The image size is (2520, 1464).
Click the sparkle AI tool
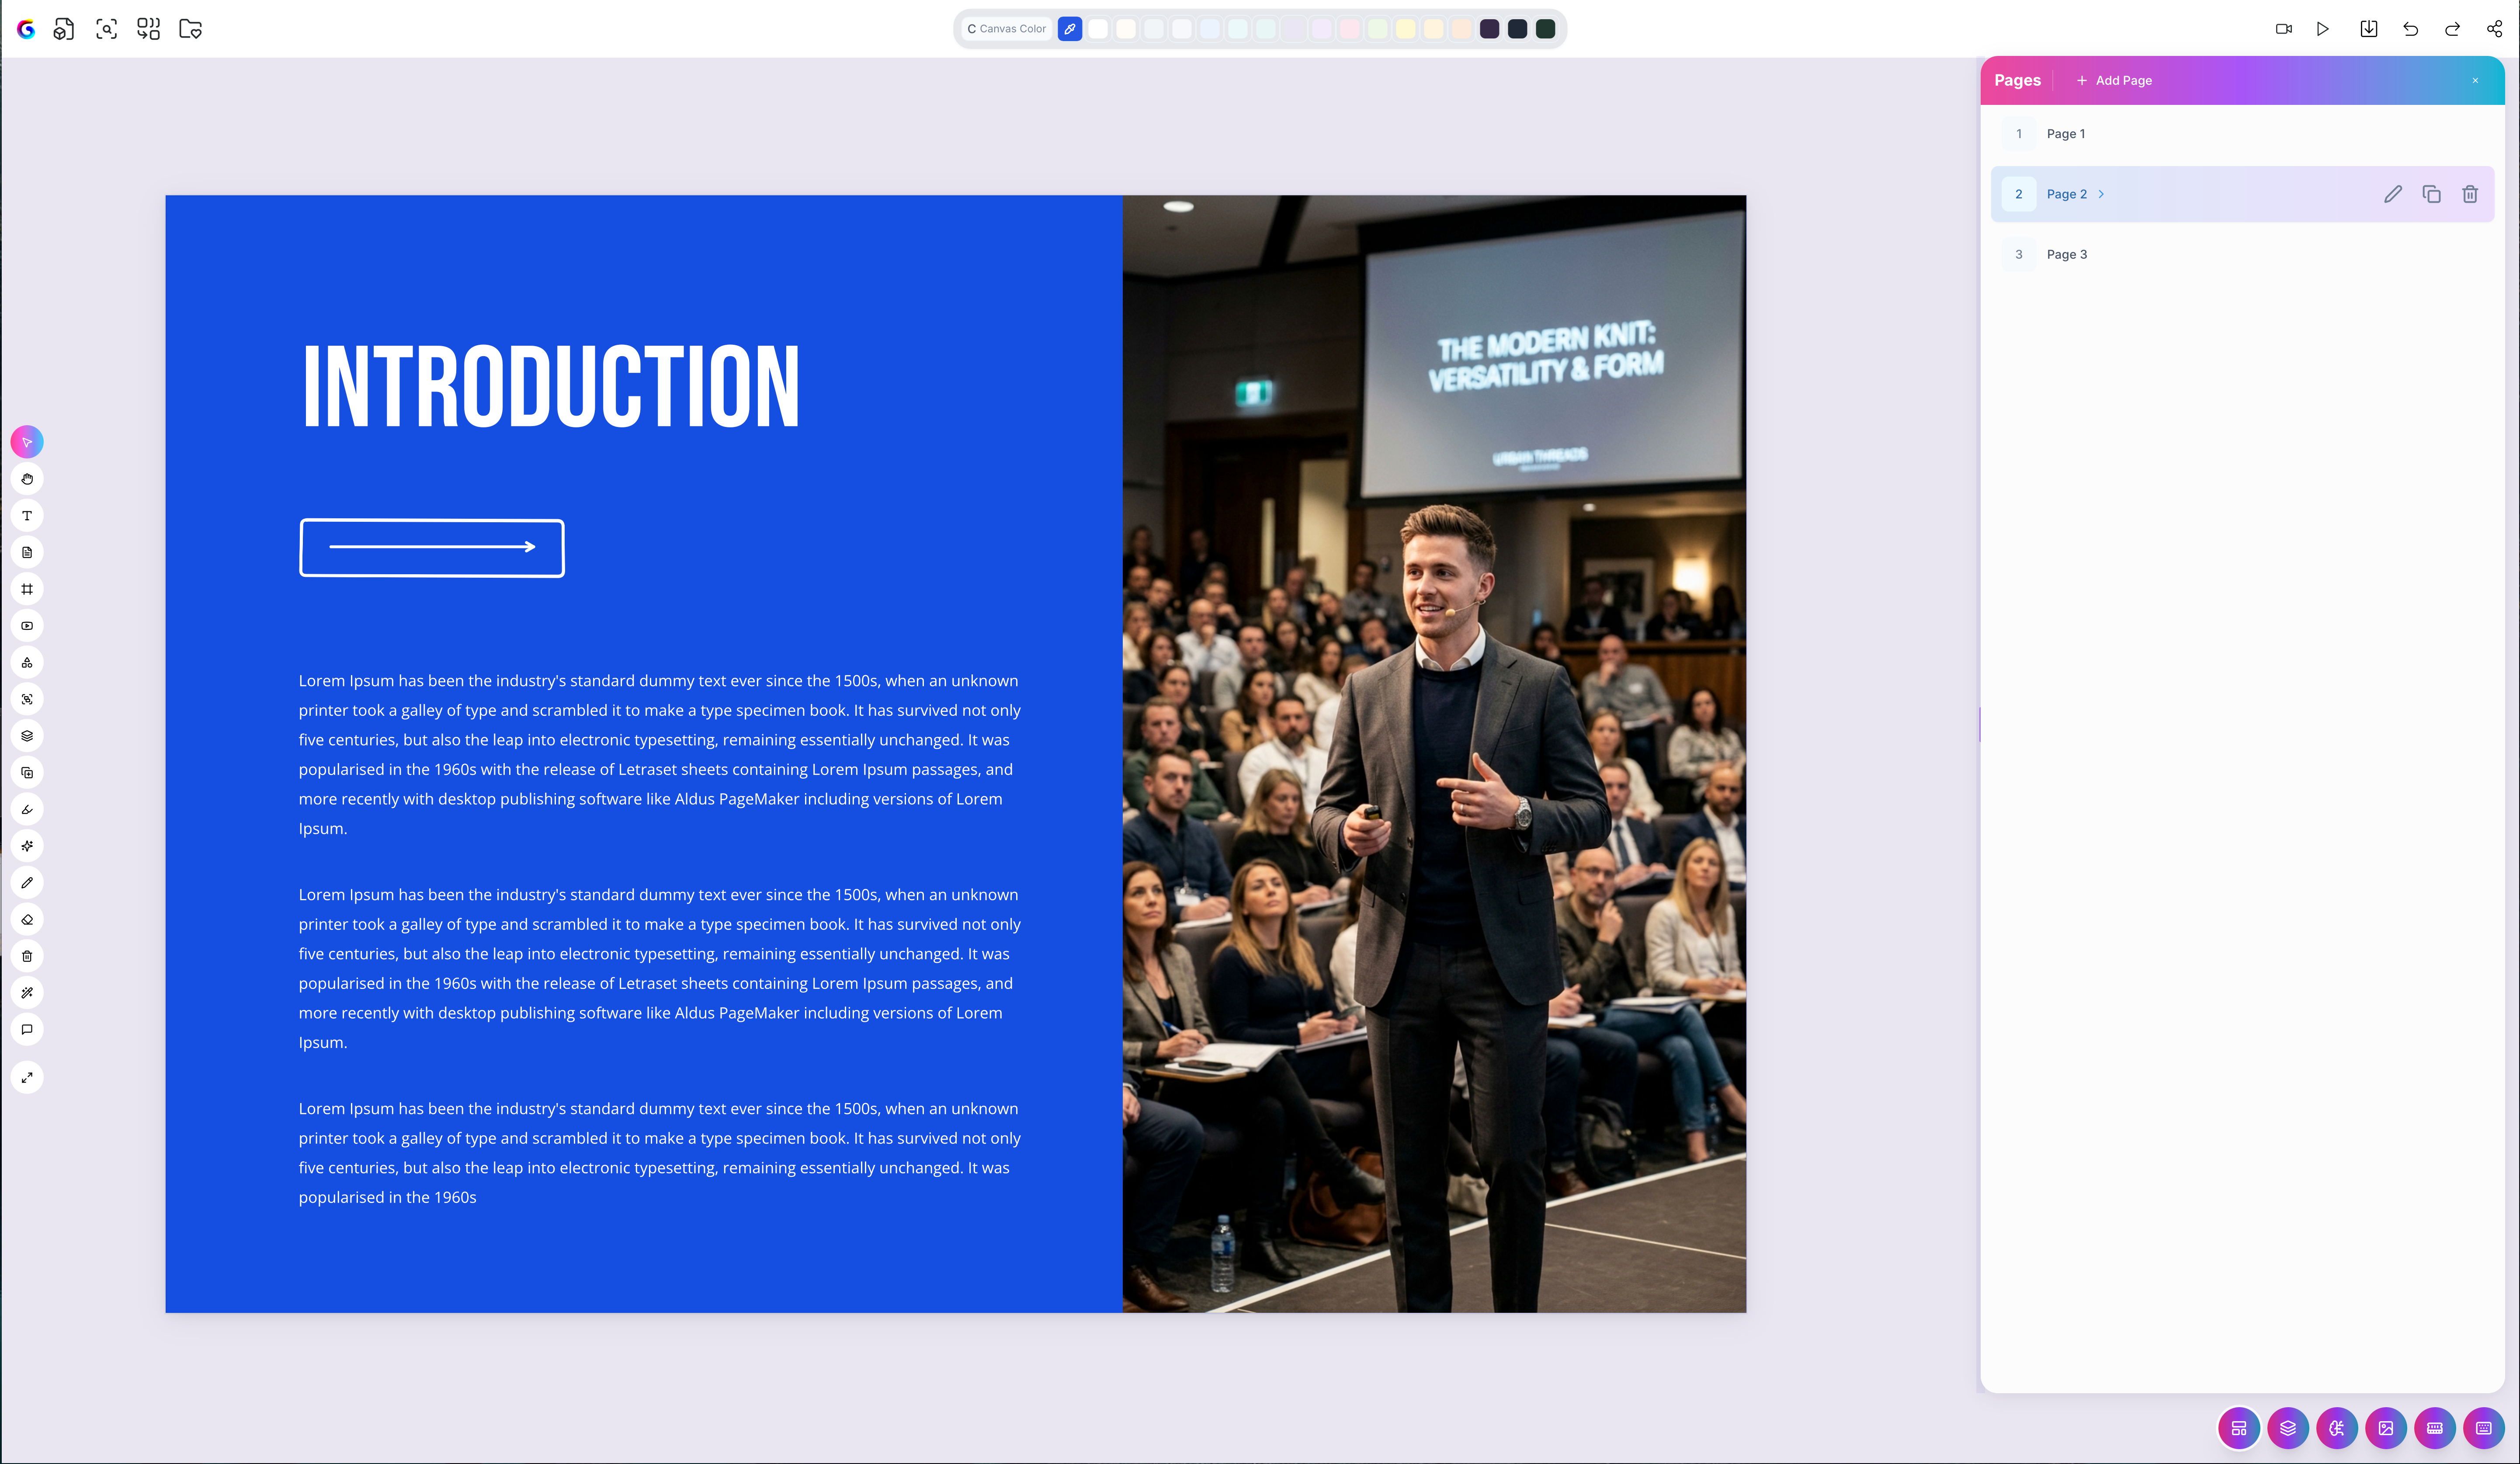[27, 846]
